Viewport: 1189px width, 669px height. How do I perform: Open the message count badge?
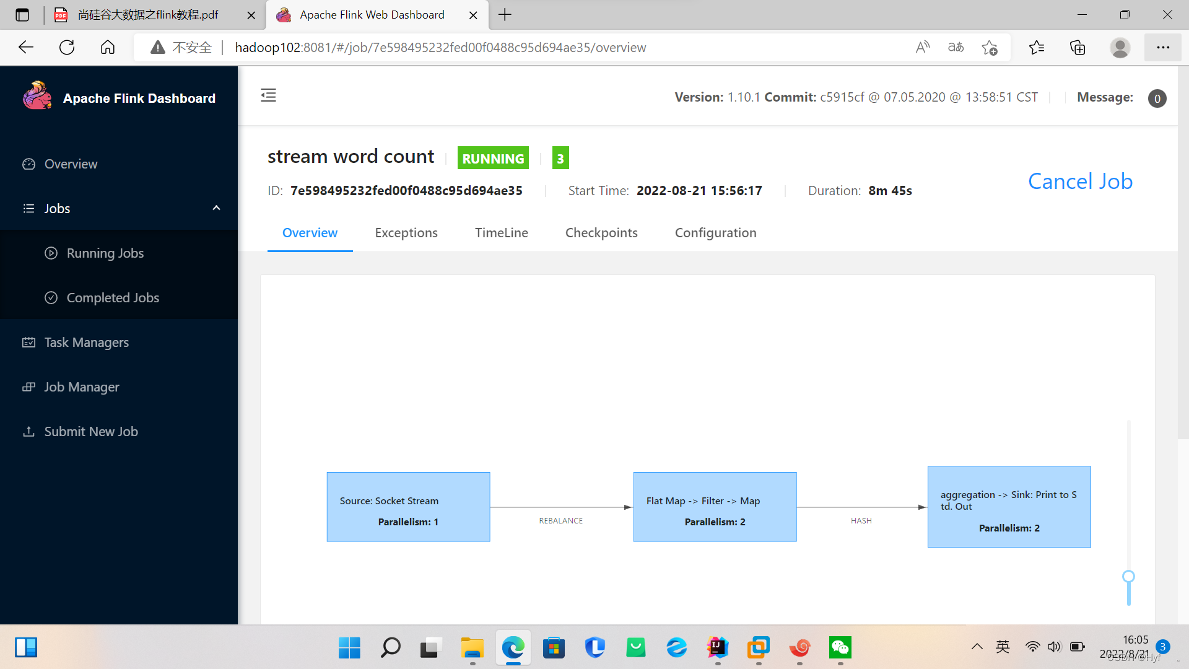tap(1156, 98)
